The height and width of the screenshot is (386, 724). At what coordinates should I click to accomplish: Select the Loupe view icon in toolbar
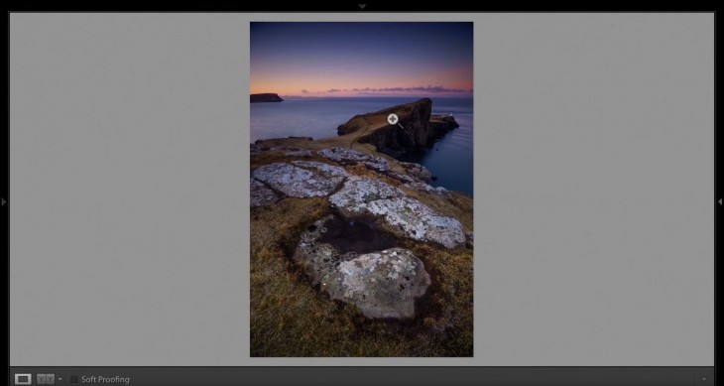[x=23, y=379]
